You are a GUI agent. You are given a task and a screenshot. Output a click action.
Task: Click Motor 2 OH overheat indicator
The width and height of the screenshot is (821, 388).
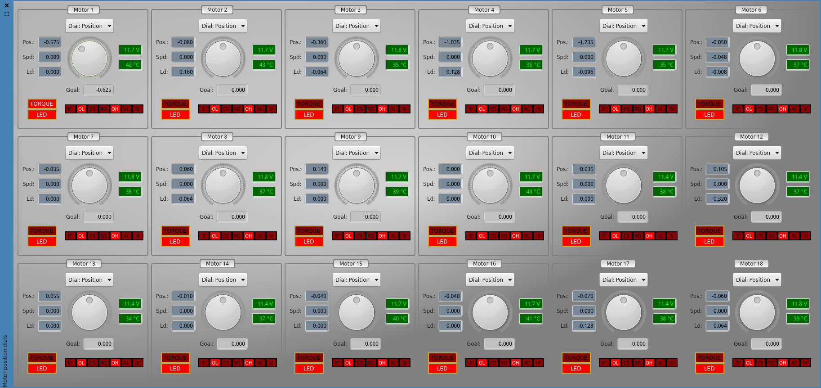click(x=249, y=109)
